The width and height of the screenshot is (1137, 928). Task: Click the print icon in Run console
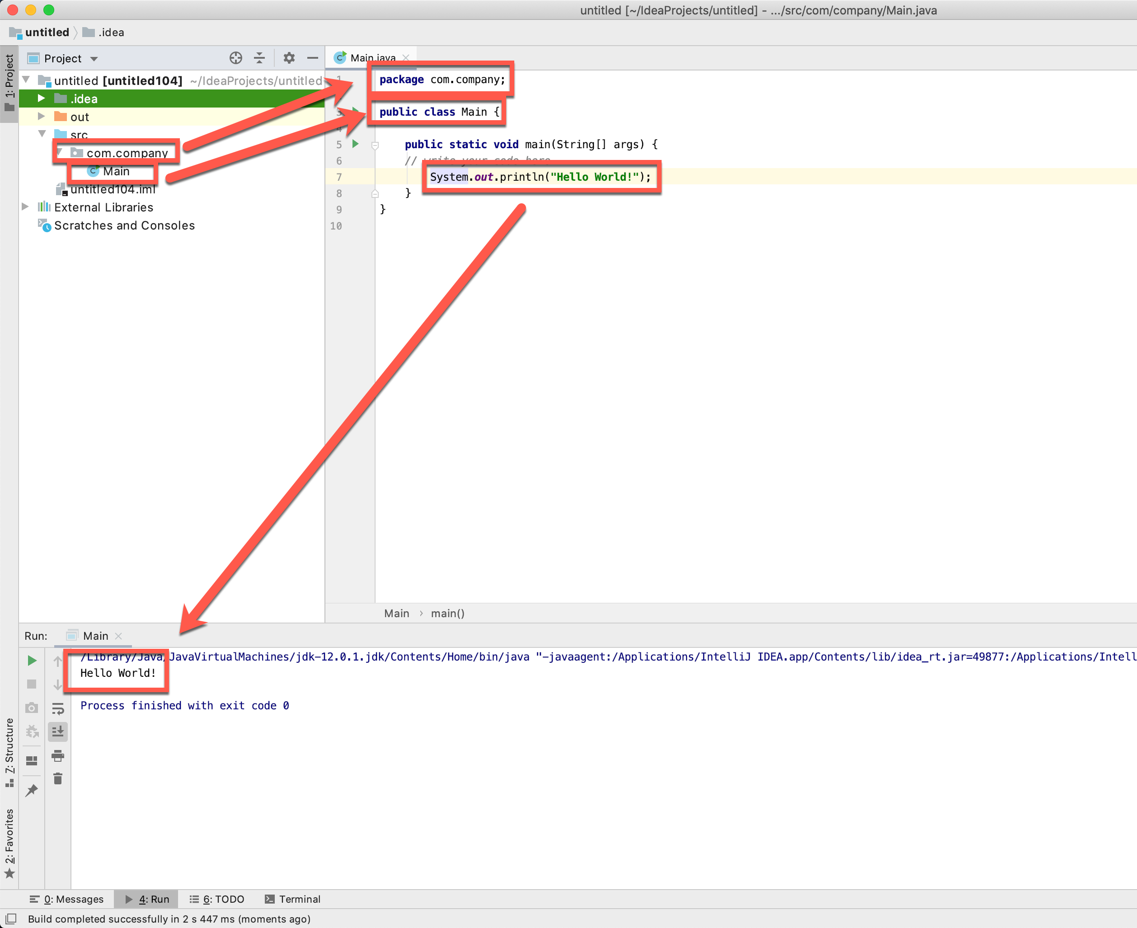tap(58, 755)
